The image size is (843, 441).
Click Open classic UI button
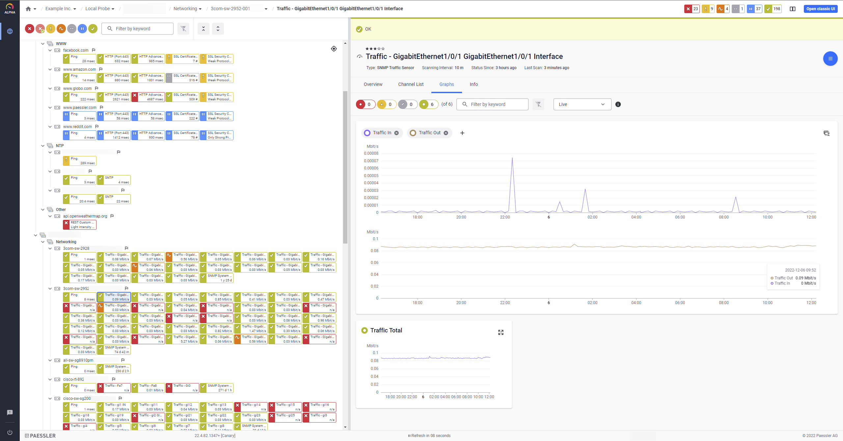click(820, 9)
